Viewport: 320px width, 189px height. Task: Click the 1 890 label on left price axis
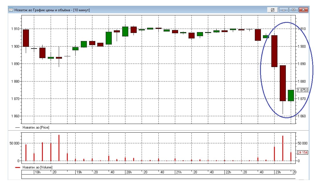pos(15,64)
